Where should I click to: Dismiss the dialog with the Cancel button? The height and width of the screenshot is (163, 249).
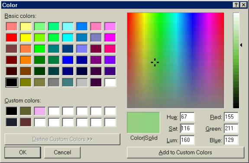(62, 152)
